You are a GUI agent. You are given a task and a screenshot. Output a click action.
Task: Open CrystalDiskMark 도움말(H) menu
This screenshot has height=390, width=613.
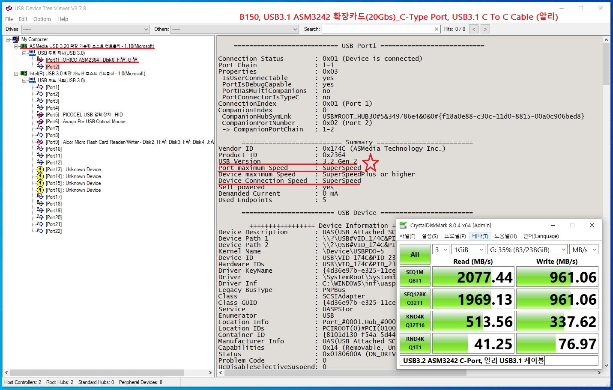(505, 236)
